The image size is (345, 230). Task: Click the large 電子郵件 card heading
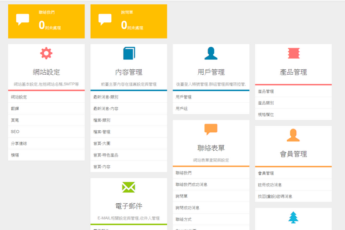pyautogui.click(x=129, y=206)
